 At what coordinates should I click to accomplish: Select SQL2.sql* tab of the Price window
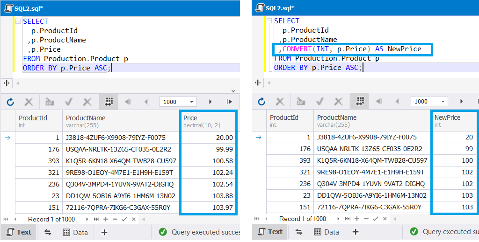[24, 8]
